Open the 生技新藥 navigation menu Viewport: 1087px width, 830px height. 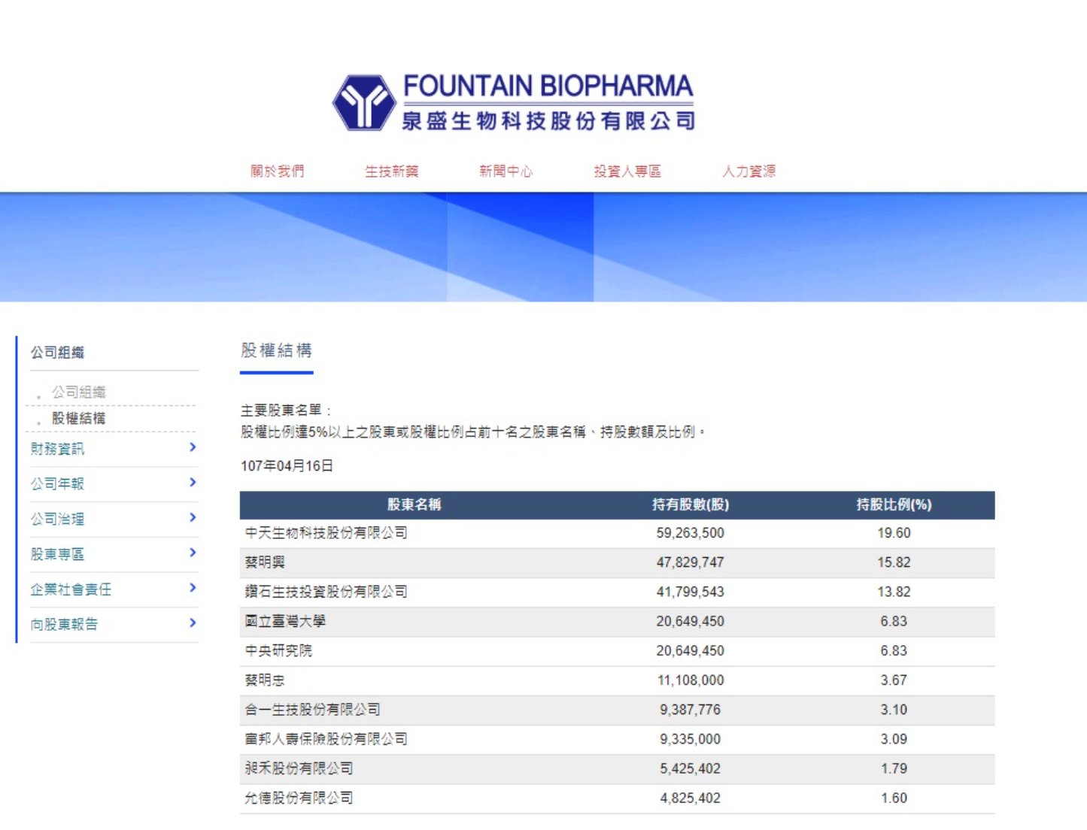pyautogui.click(x=392, y=171)
